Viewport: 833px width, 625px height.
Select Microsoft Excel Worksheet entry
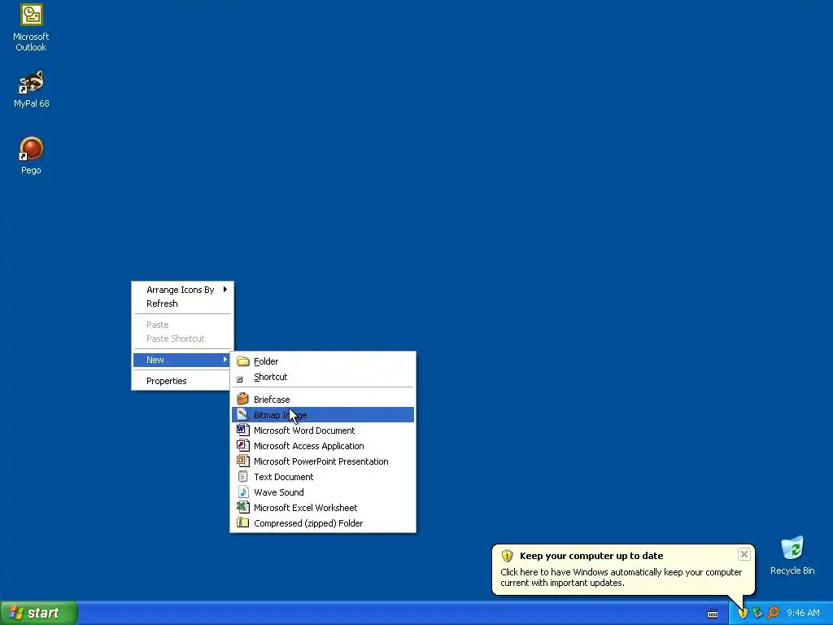pos(322,508)
